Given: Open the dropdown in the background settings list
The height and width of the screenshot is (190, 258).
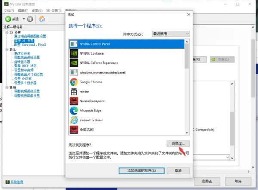Looking at the screenshot, I should (227, 157).
